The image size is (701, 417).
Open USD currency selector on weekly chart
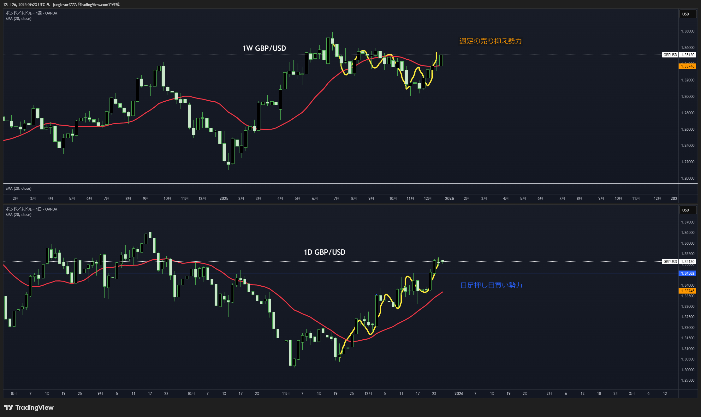[x=687, y=14]
